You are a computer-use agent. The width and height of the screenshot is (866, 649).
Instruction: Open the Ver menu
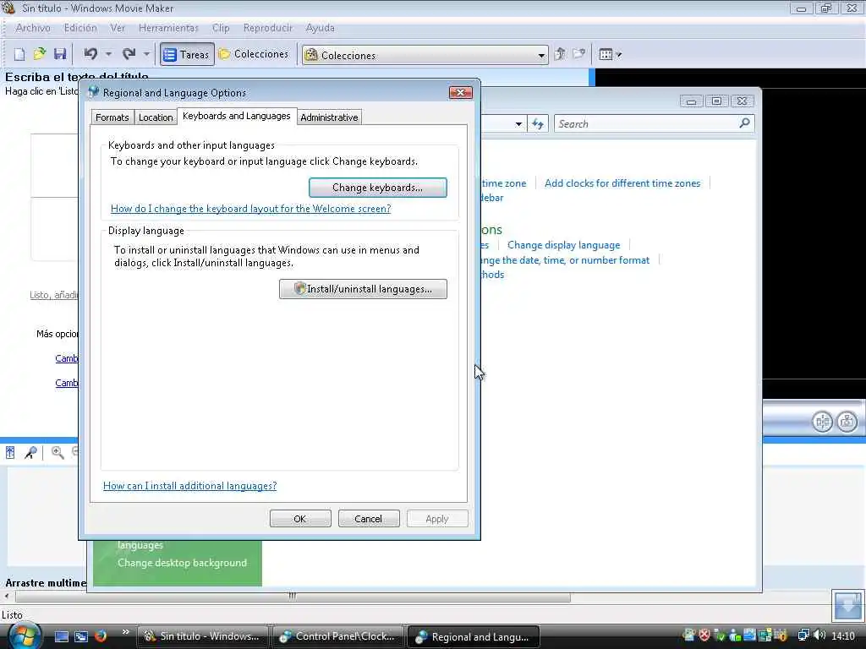tap(118, 28)
